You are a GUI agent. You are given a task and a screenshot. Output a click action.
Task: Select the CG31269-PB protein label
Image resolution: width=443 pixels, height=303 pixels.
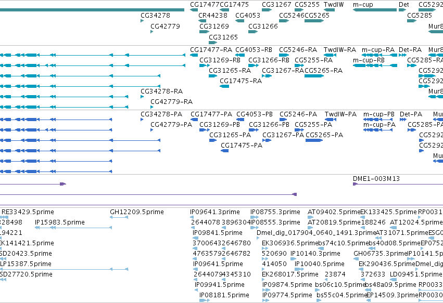click(220, 125)
